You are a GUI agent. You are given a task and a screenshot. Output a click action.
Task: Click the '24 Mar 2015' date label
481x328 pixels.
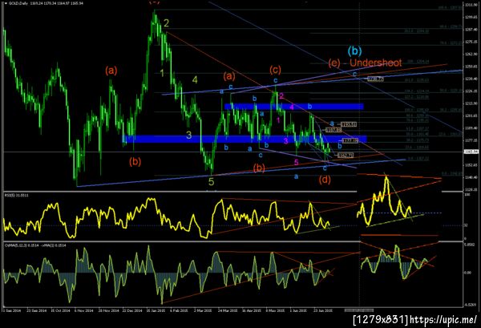[x=228, y=310]
